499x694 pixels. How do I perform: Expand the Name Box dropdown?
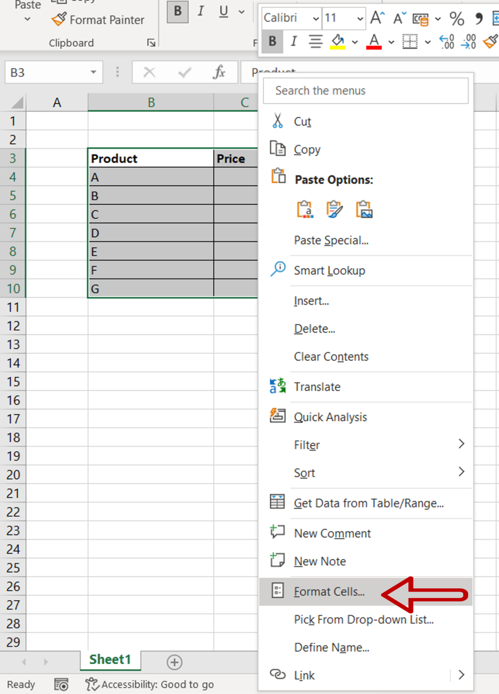[x=94, y=72]
